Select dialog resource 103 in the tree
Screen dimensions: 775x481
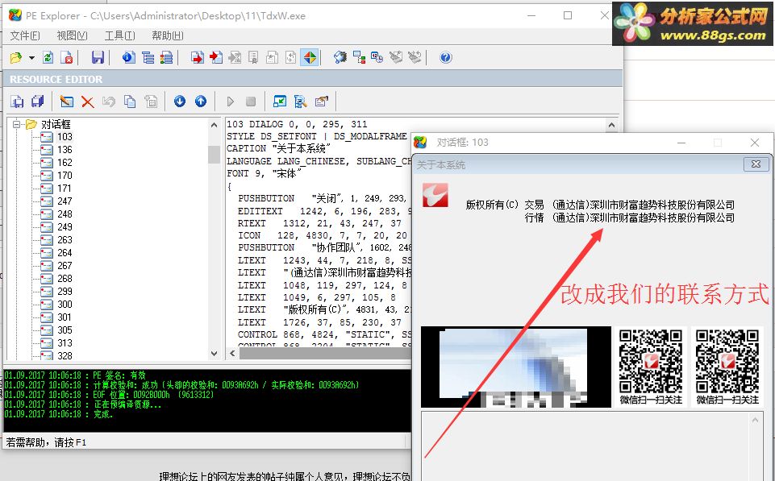click(x=65, y=137)
